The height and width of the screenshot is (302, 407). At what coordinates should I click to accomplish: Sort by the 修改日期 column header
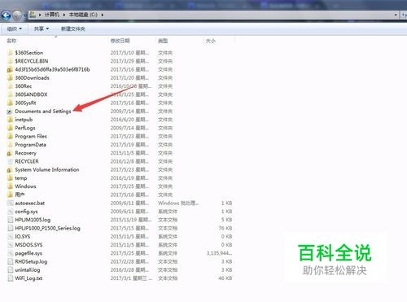(120, 41)
